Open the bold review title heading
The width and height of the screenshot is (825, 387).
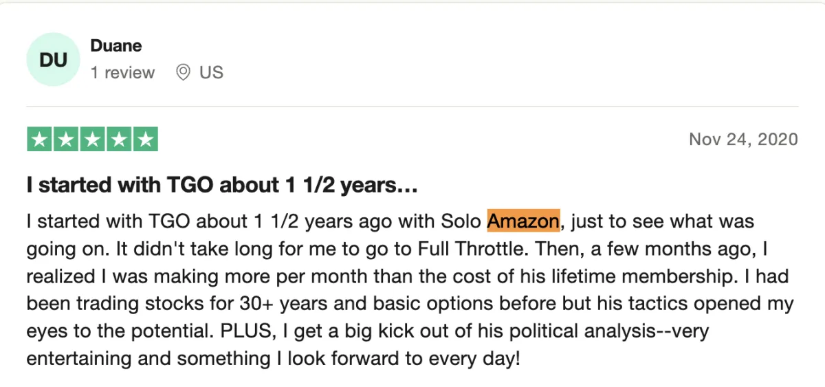pyautogui.click(x=223, y=185)
